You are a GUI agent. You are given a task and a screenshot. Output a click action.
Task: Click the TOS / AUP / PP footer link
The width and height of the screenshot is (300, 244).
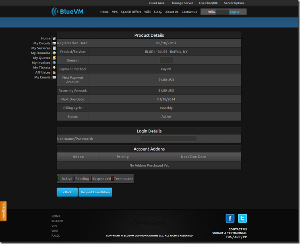click(x=236, y=237)
